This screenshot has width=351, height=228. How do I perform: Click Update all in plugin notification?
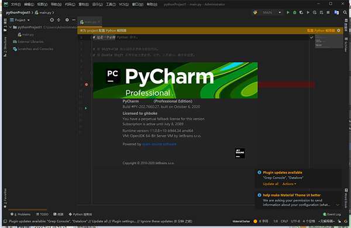[271, 184]
